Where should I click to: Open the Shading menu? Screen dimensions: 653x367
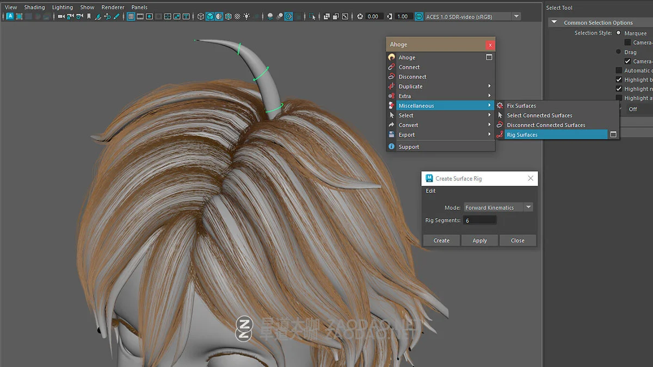34,7
